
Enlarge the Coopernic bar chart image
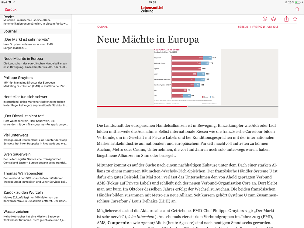188,77
